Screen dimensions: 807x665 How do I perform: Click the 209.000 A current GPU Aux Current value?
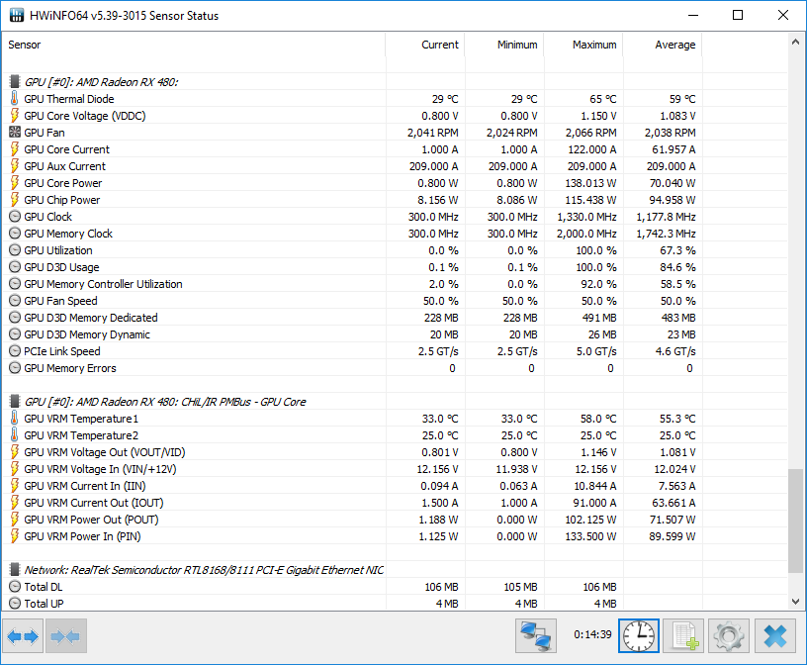pos(434,166)
